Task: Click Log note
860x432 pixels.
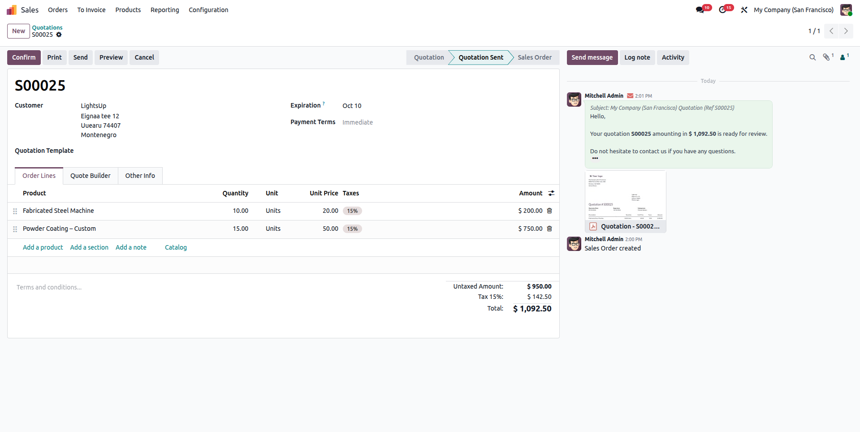Action: tap(637, 57)
